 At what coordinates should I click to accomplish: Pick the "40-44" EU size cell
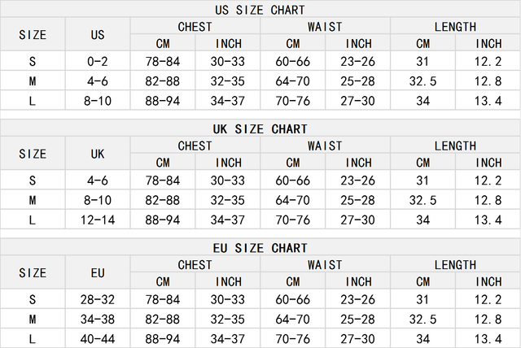click(98, 338)
